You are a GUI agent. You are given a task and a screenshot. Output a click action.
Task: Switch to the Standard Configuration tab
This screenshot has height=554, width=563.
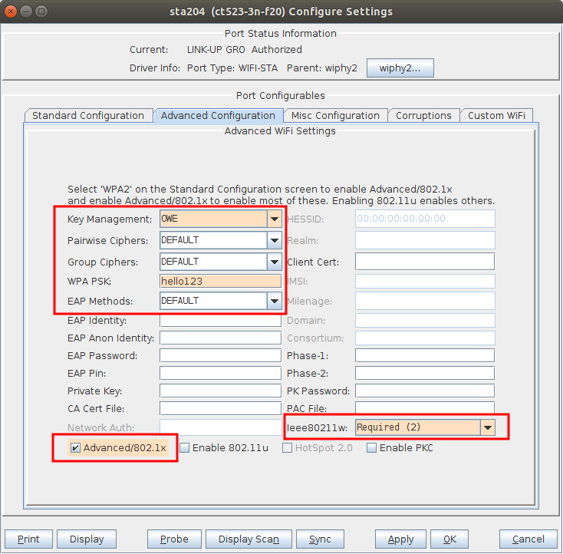88,116
